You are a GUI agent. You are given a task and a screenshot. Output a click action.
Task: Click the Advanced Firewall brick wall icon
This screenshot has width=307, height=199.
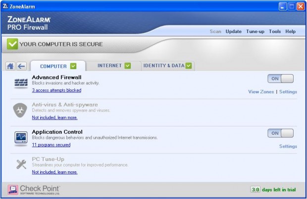pyautogui.click(x=21, y=83)
